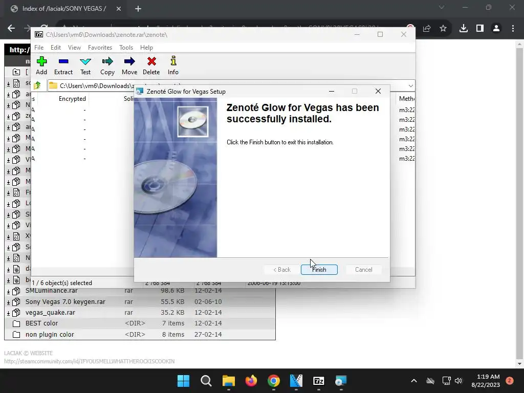Open the BEST color folder

point(42,323)
